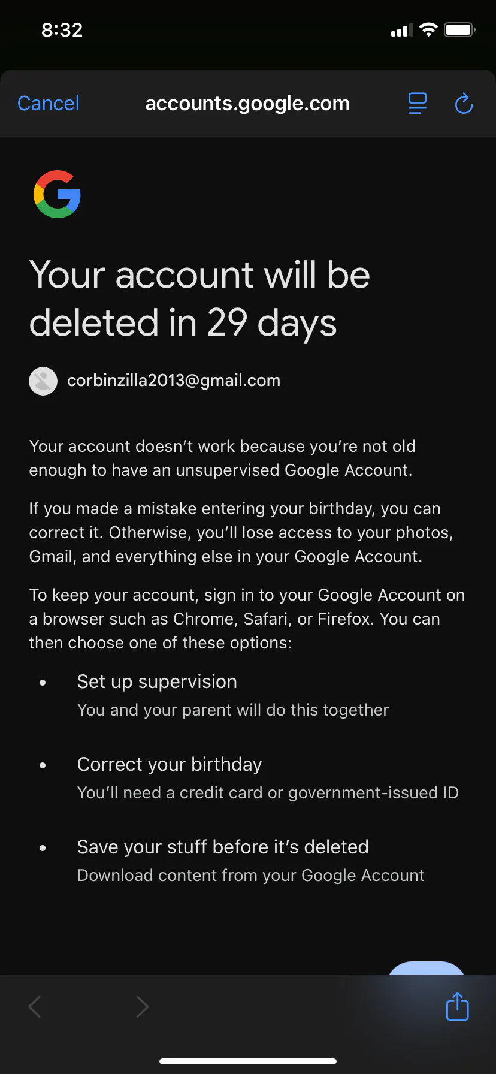The image size is (496, 1074).
Task: Tap the cellular signal bars icon
Action: click(x=401, y=31)
